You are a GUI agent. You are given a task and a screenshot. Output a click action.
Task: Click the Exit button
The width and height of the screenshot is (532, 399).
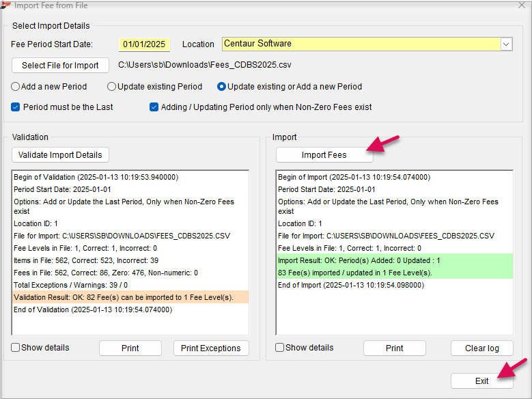(x=482, y=381)
